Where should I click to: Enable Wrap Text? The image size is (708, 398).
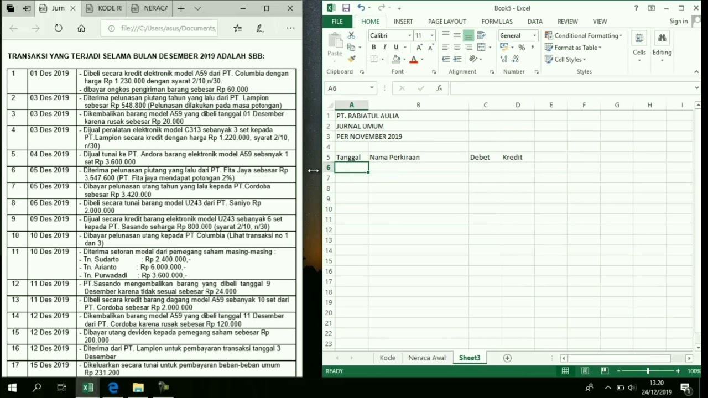[481, 35]
